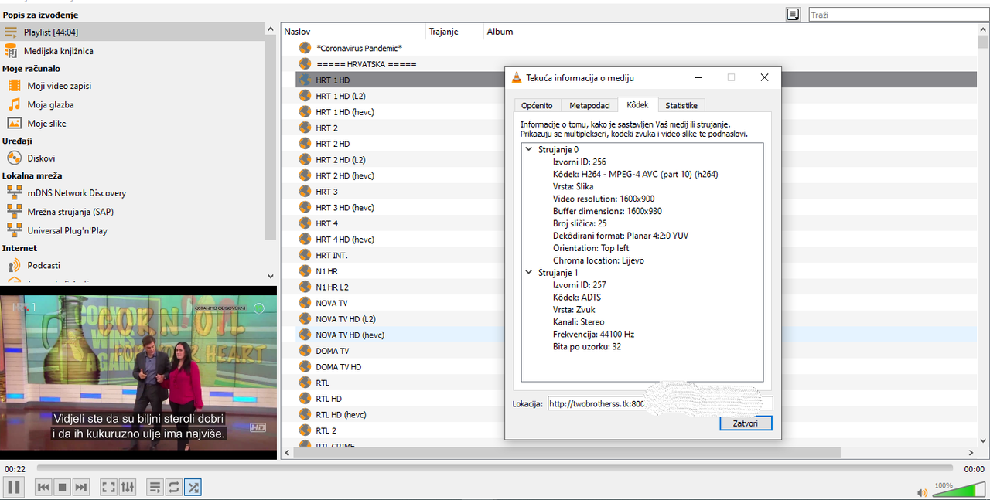Collapse the Strujanje 1 tree node
Viewport: 990px width, 500px height.
tap(529, 273)
